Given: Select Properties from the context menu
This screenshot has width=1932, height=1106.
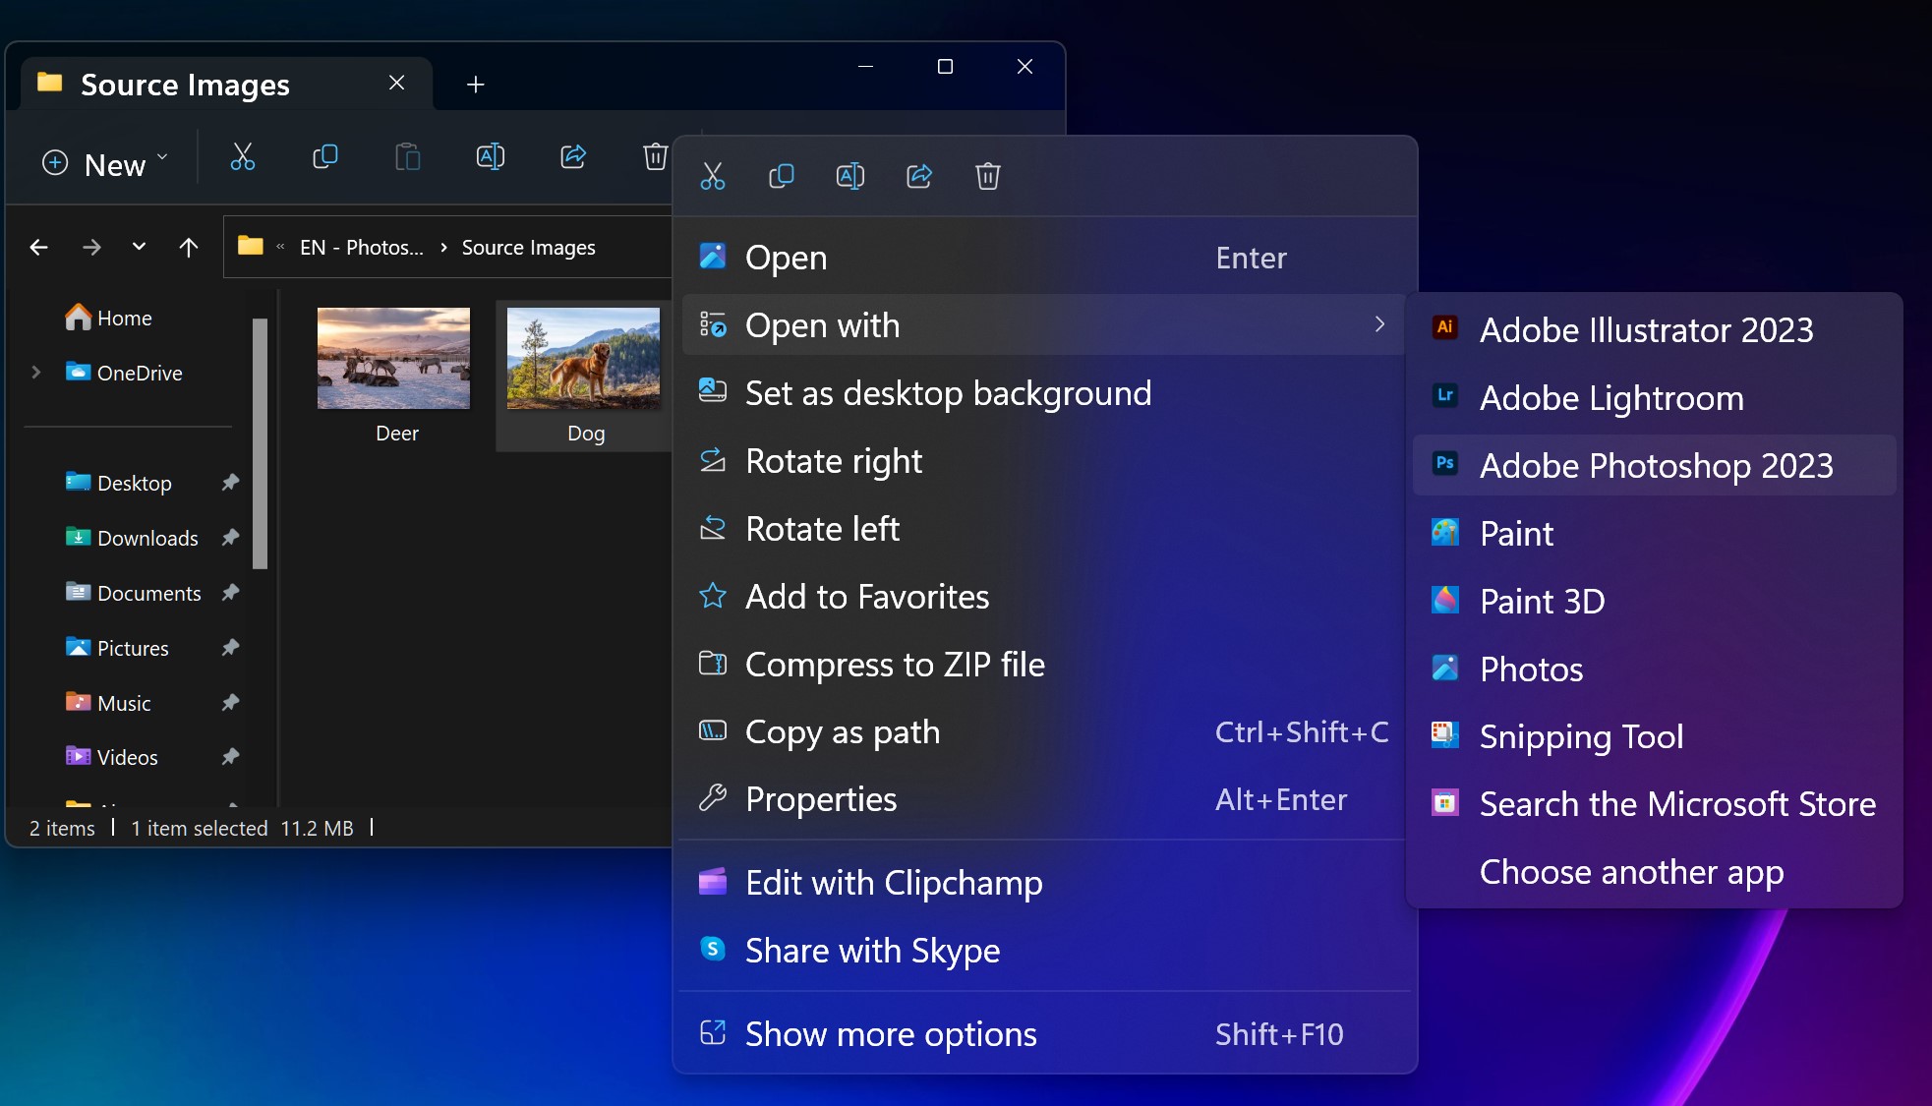Looking at the screenshot, I should [819, 798].
